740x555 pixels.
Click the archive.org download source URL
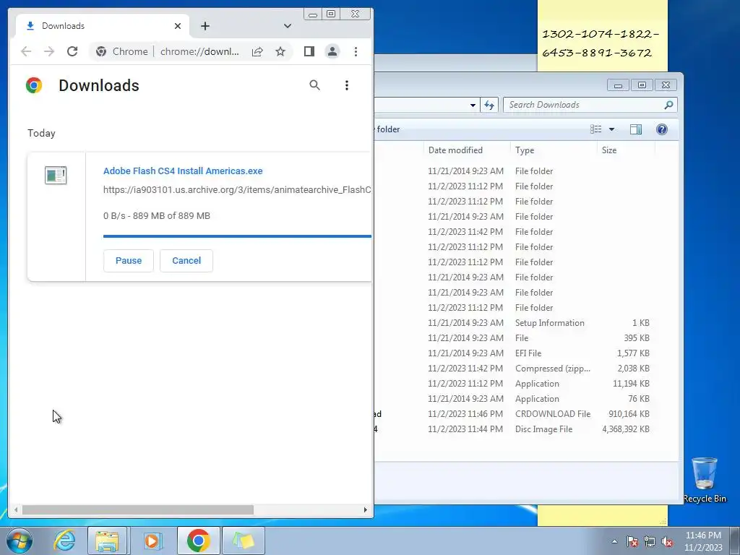point(237,190)
